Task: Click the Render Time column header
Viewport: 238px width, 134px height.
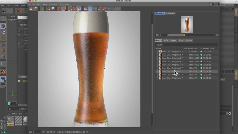Action: pyautogui.click(x=209, y=48)
